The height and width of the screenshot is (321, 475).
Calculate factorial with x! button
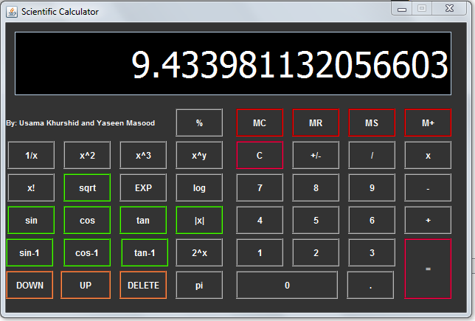[x=31, y=187]
